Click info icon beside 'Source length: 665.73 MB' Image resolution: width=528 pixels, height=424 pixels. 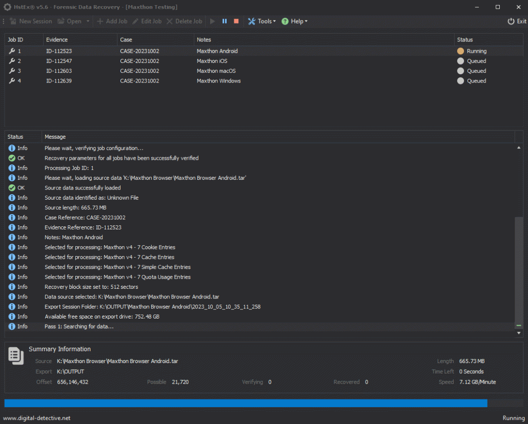click(x=12, y=207)
